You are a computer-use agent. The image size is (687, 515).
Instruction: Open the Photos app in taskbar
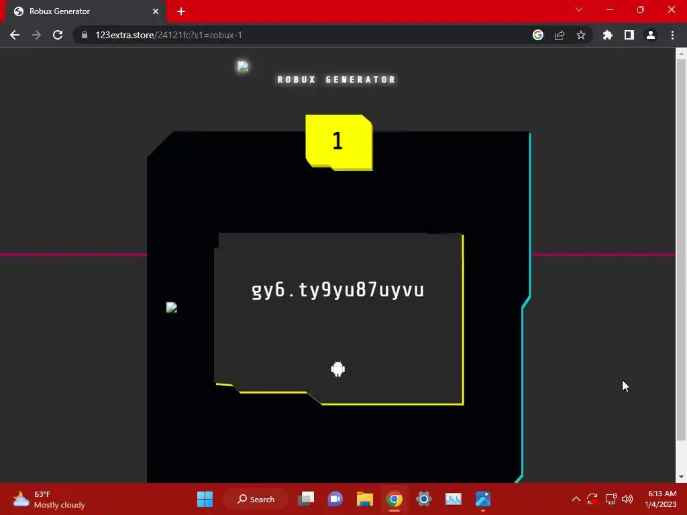(483, 499)
